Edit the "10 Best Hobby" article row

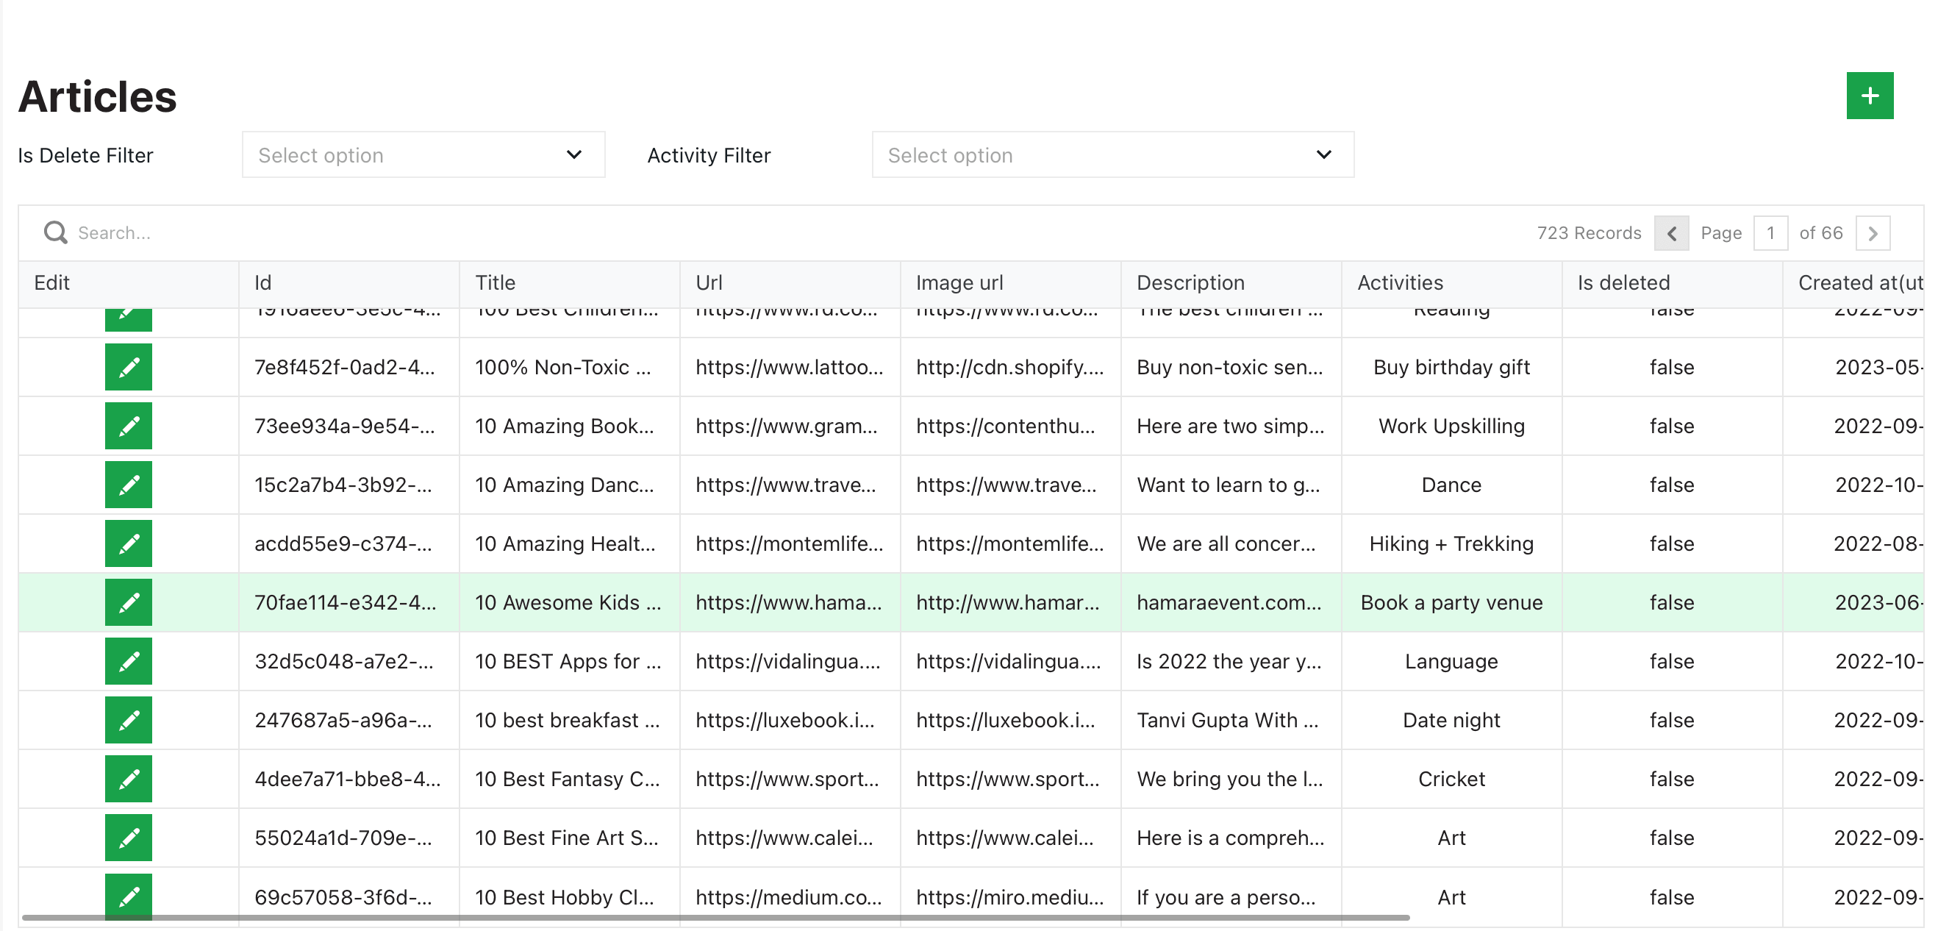128,896
